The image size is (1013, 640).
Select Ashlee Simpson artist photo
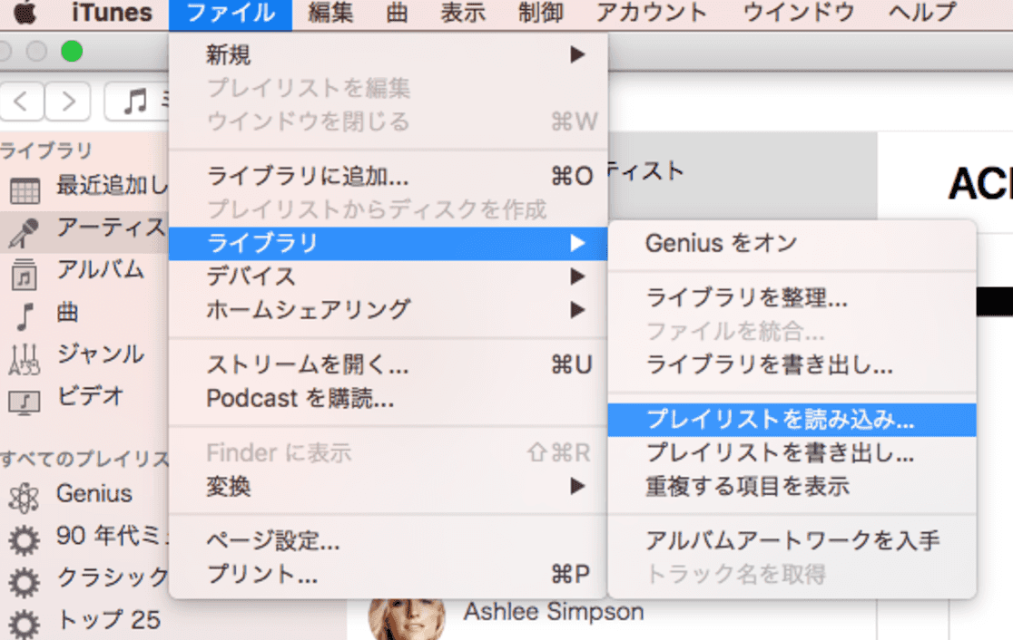click(407, 619)
